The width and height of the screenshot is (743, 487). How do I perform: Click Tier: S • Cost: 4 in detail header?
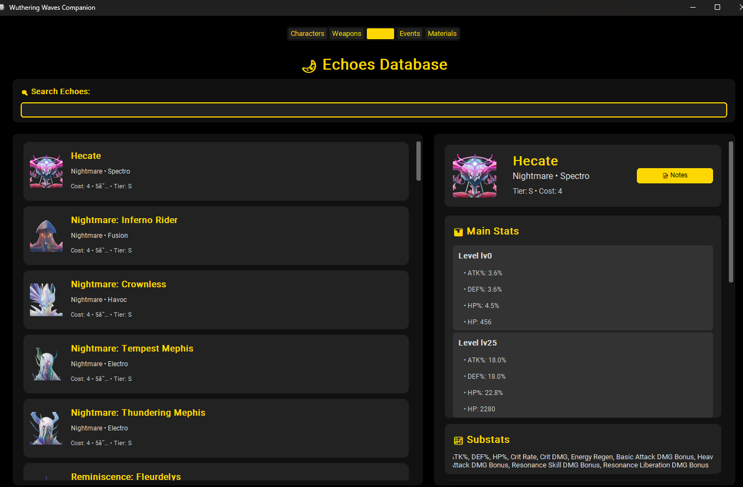pos(537,192)
